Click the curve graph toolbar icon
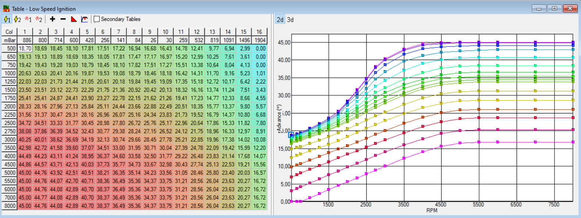581x218 pixels. (85, 19)
